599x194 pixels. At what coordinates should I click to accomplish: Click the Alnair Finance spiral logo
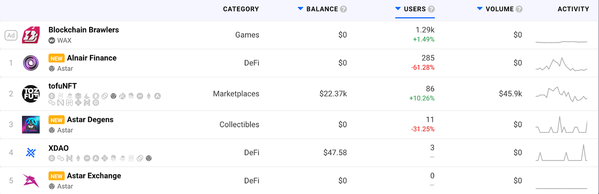pyautogui.click(x=31, y=63)
